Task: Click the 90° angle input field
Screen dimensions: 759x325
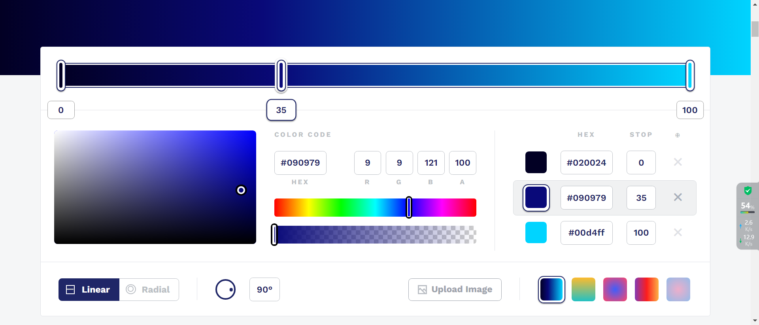Action: 264,289
